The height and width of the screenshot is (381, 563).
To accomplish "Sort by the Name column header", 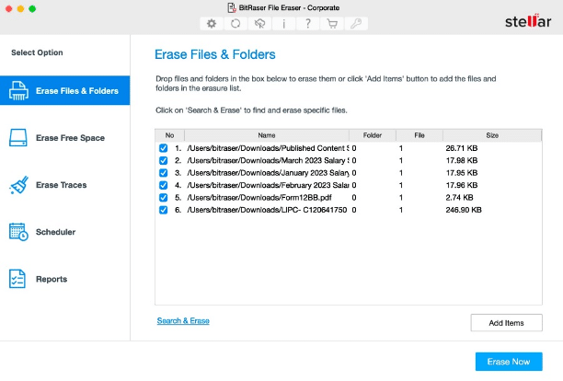I will click(267, 135).
